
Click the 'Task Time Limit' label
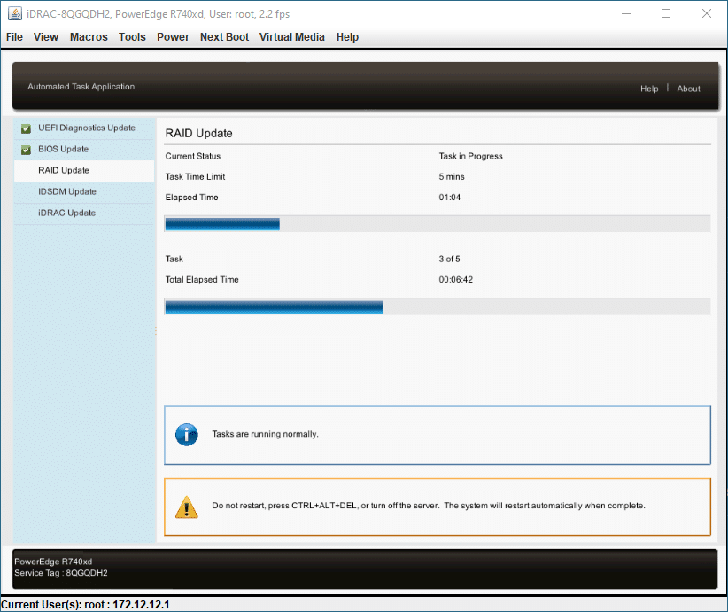pos(196,177)
